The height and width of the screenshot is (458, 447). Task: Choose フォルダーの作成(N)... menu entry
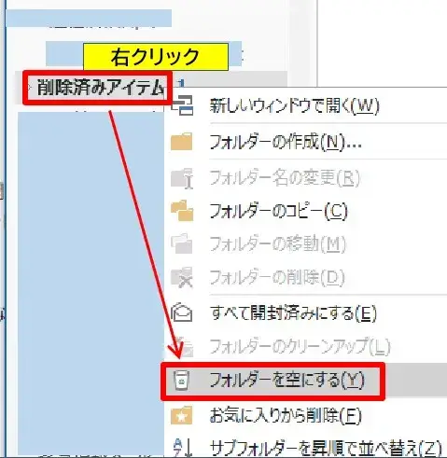(x=286, y=143)
